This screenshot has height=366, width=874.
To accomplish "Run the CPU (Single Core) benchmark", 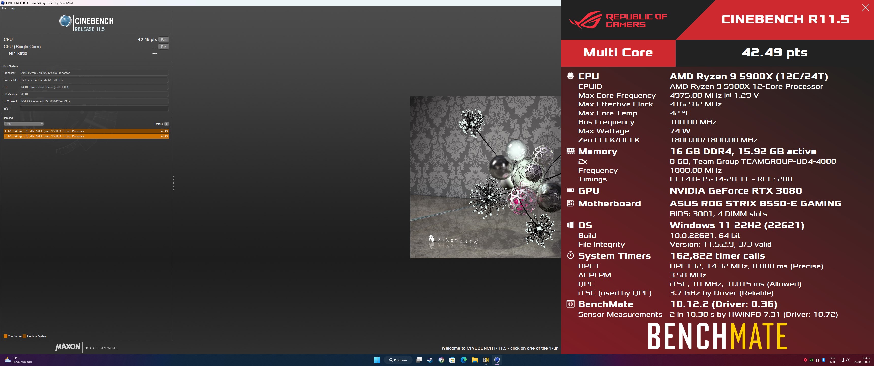I will (164, 47).
